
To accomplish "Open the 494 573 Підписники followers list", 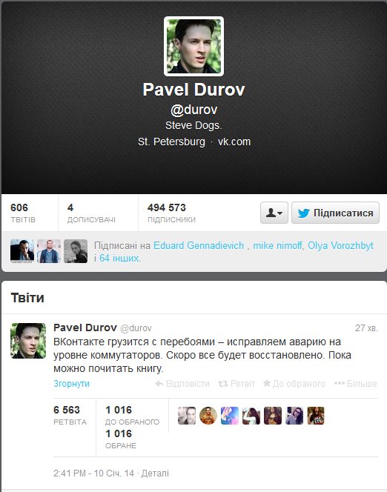I will tap(171, 213).
